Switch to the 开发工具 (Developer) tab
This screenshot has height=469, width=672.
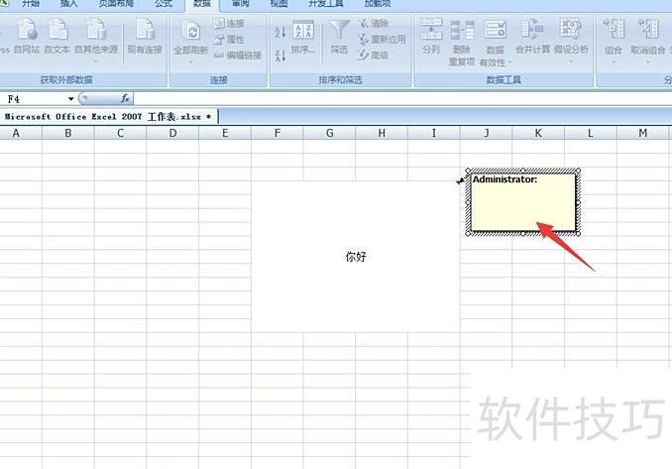[x=326, y=3]
